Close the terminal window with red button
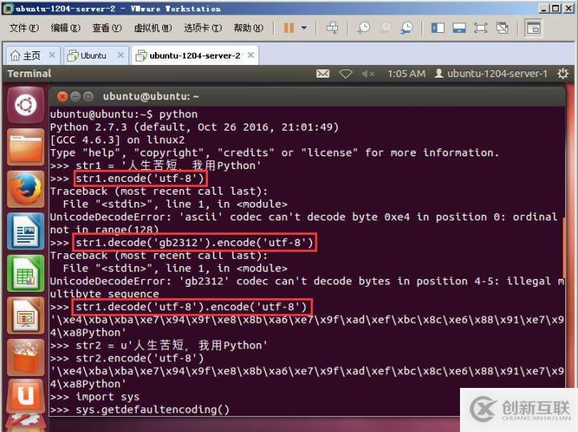Viewport: 578px width, 432px height. pos(63,97)
